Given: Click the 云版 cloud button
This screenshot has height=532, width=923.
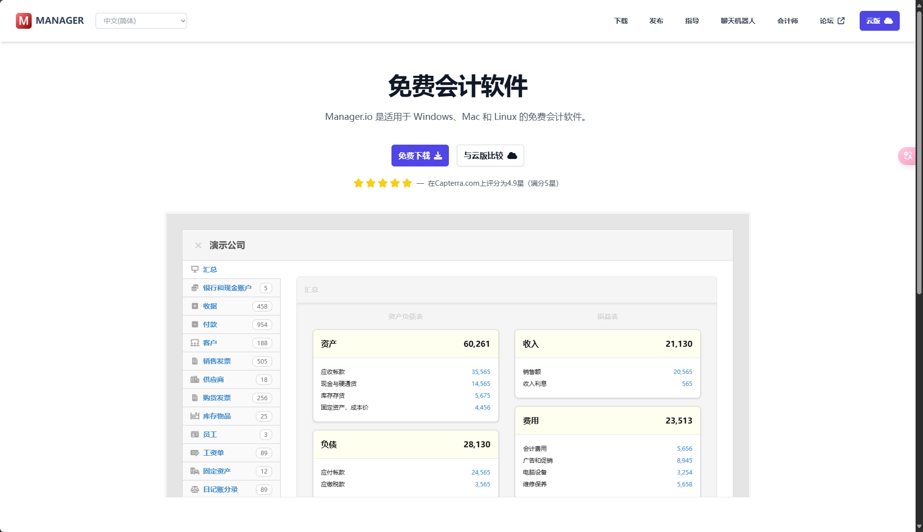Looking at the screenshot, I should coord(879,21).
